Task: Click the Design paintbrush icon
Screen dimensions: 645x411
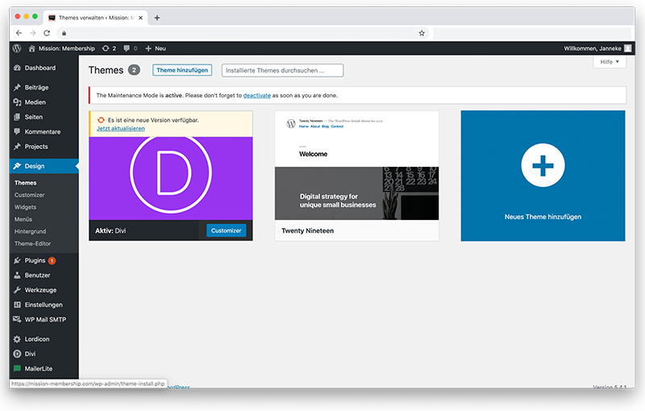Action: pyautogui.click(x=17, y=166)
